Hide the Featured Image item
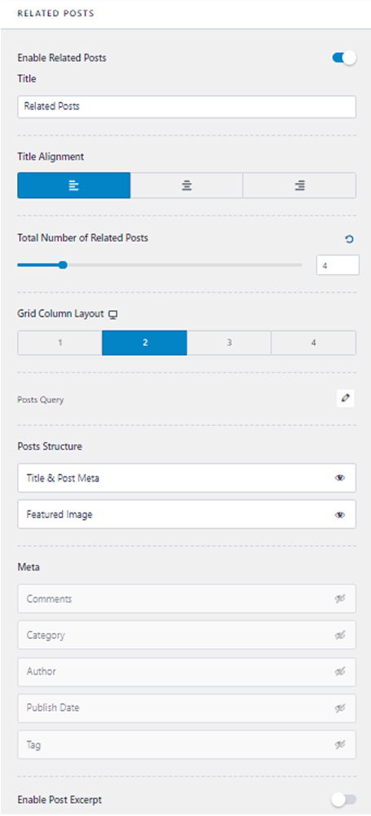371x816 pixels. (340, 515)
